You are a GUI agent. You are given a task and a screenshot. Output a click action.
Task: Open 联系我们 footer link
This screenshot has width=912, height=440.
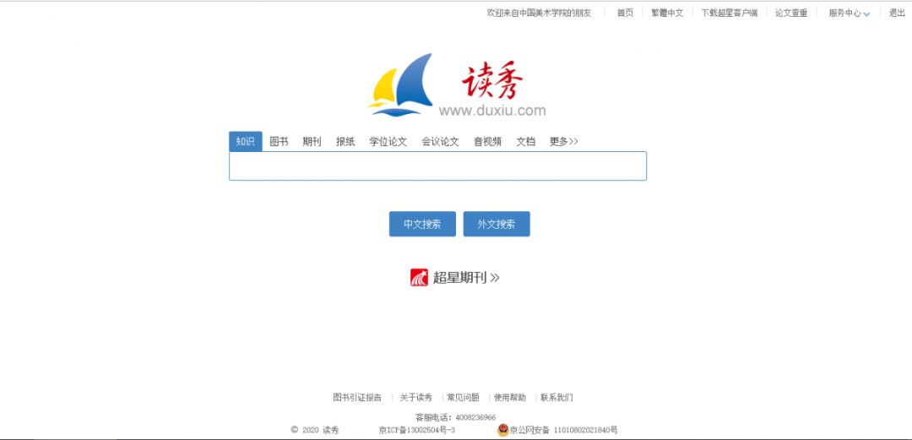click(556, 398)
